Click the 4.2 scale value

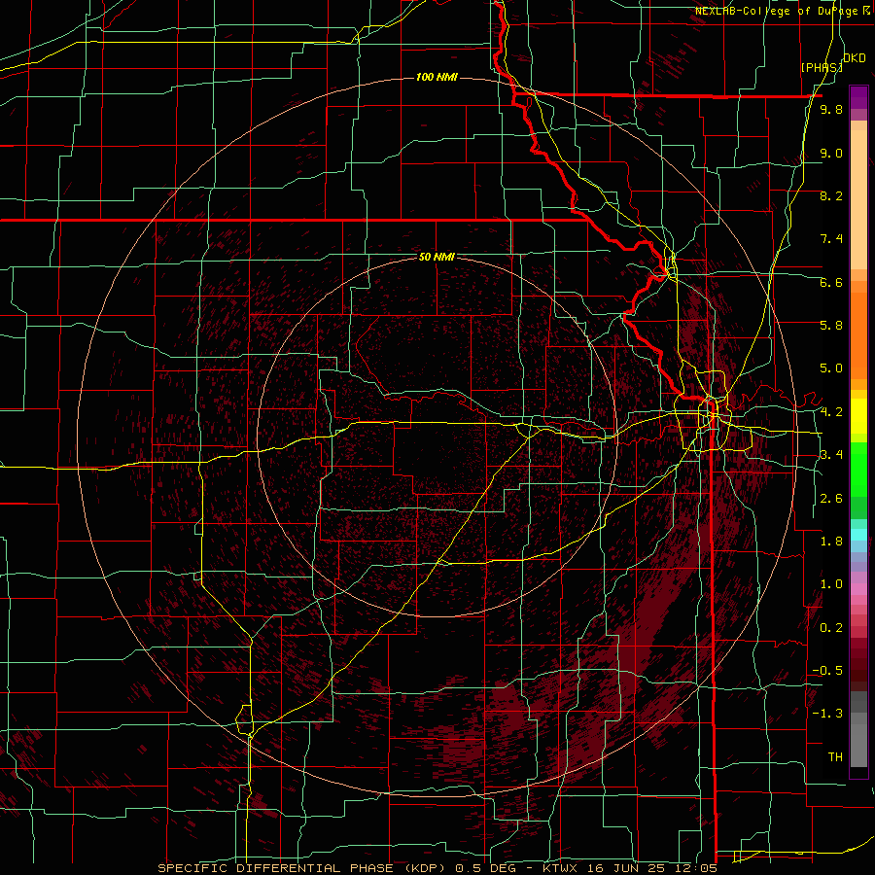pyautogui.click(x=831, y=412)
